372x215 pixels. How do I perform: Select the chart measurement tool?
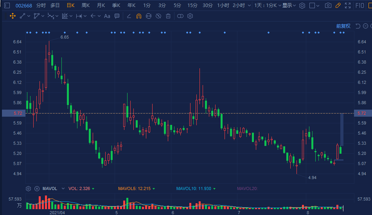(x=65, y=16)
